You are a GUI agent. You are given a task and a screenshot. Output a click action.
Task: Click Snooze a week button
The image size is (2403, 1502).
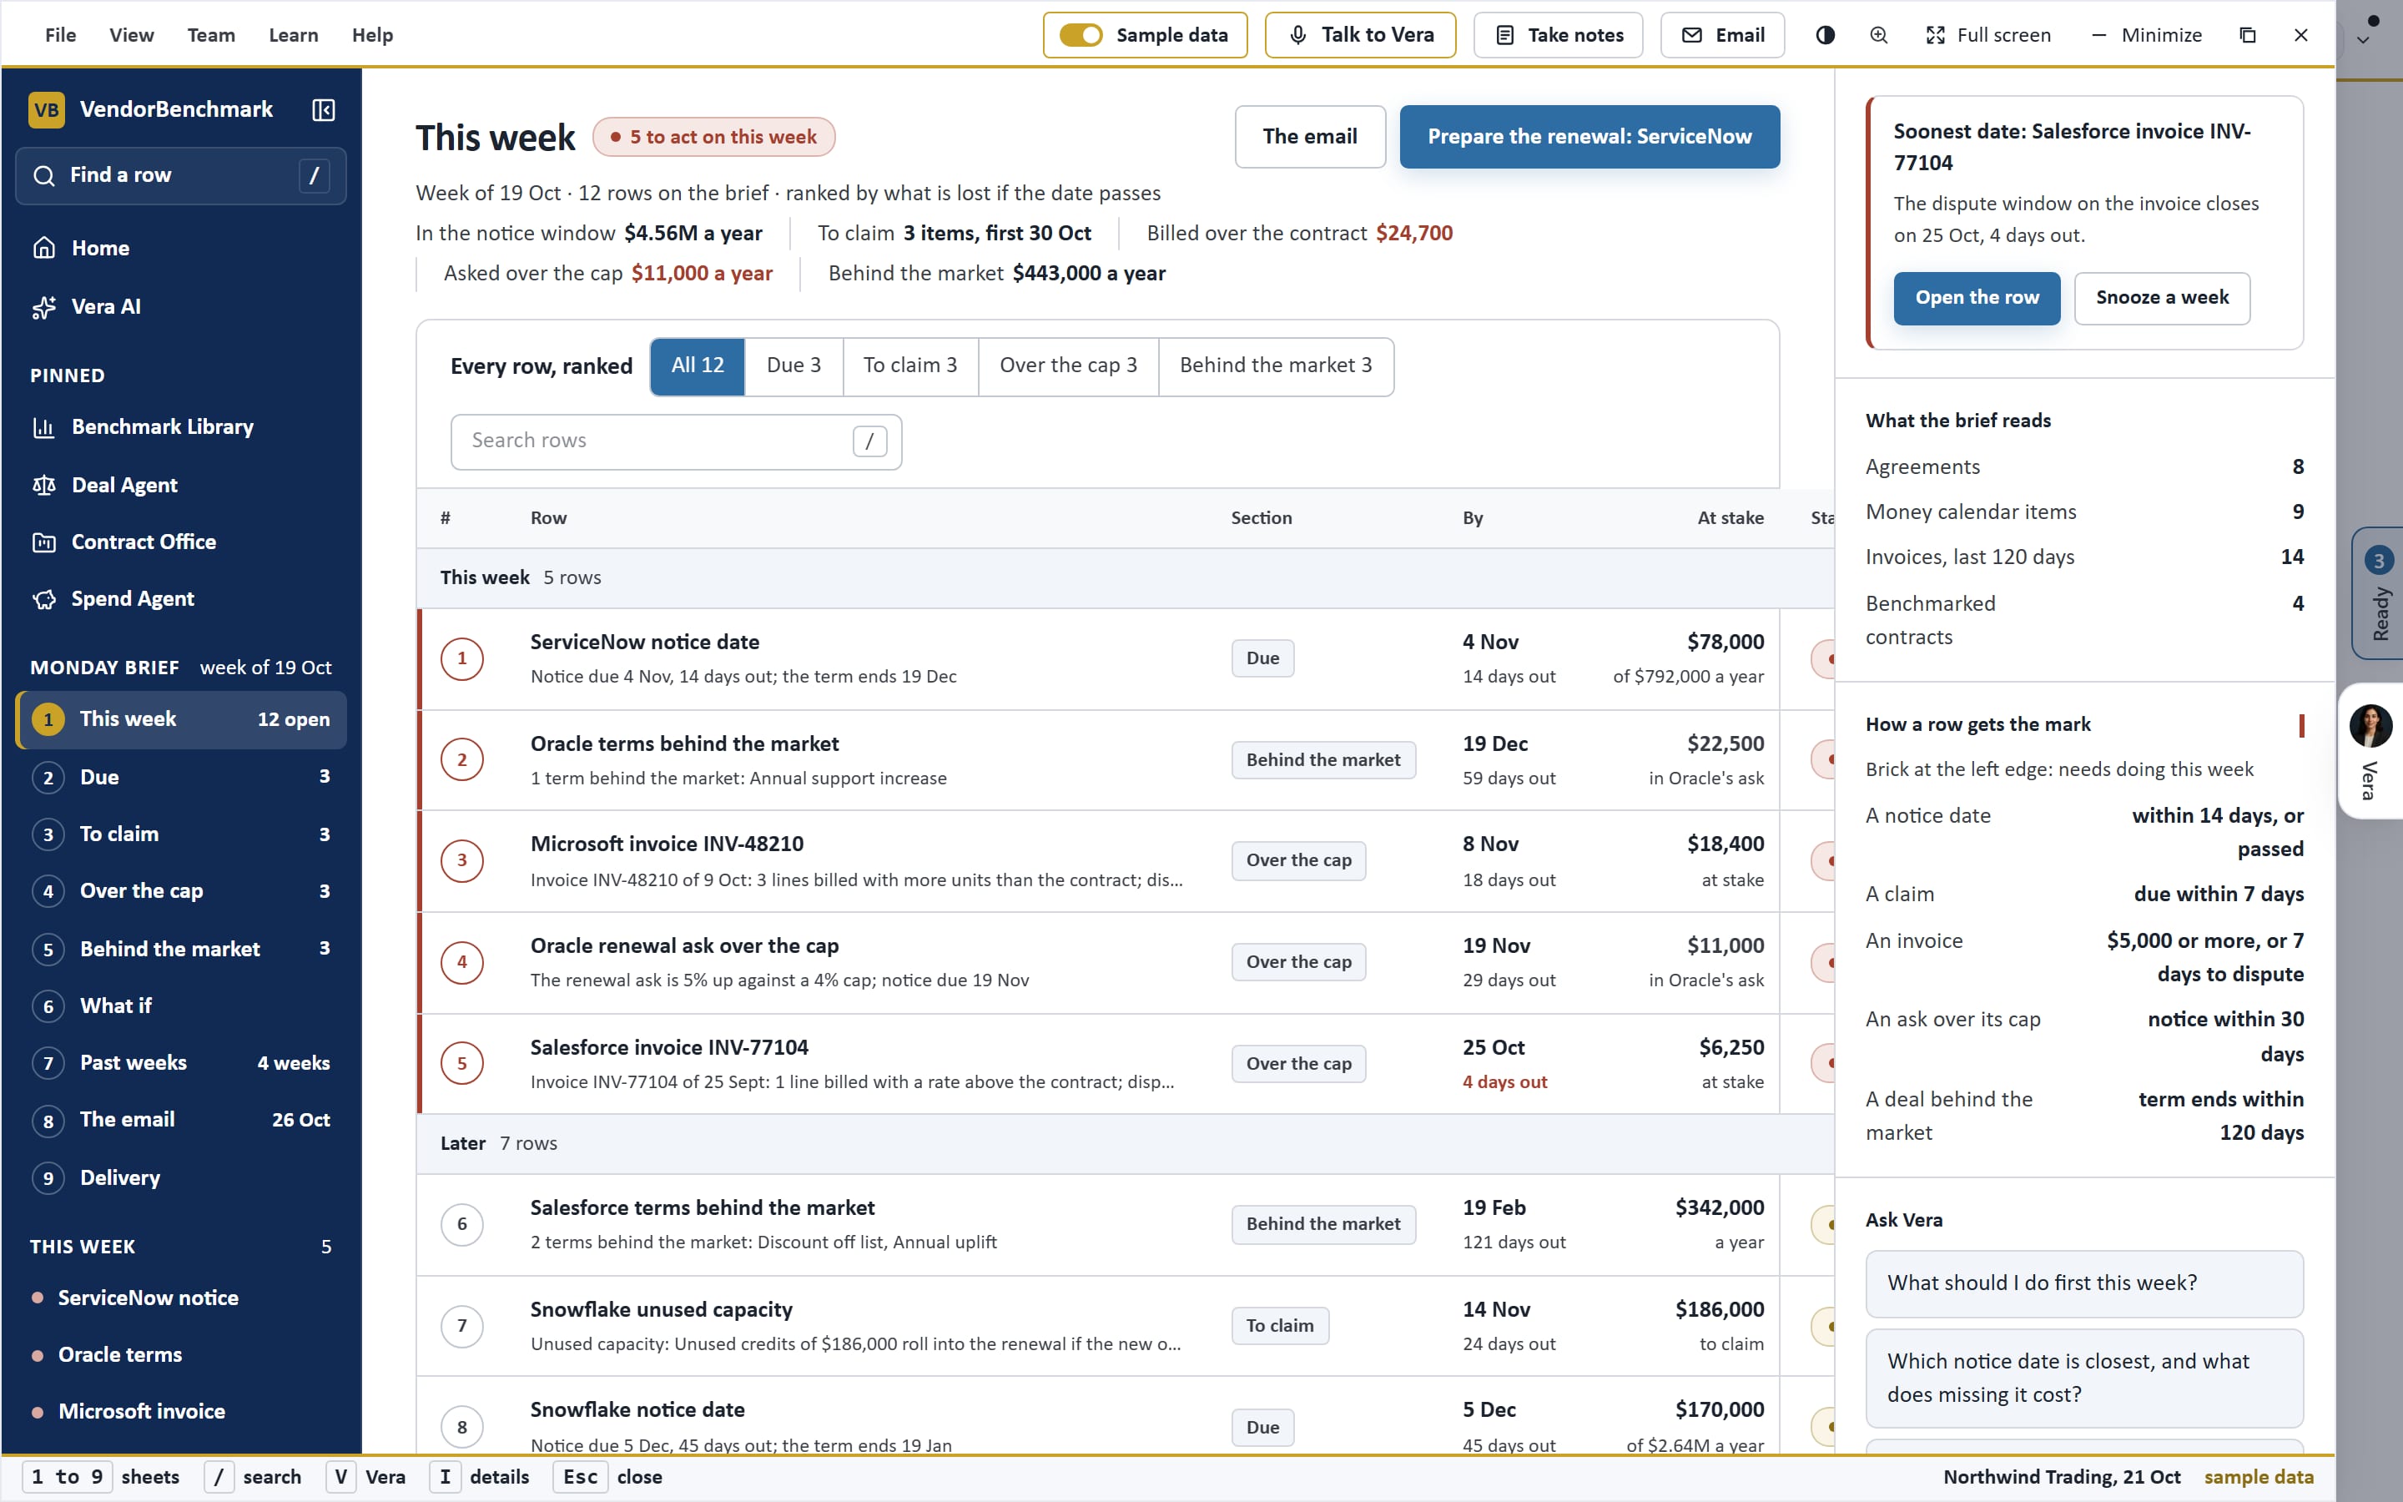[x=2162, y=298]
